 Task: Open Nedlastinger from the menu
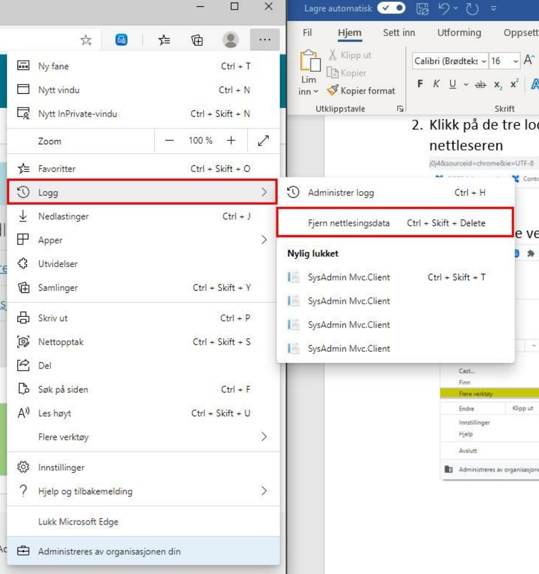143,216
